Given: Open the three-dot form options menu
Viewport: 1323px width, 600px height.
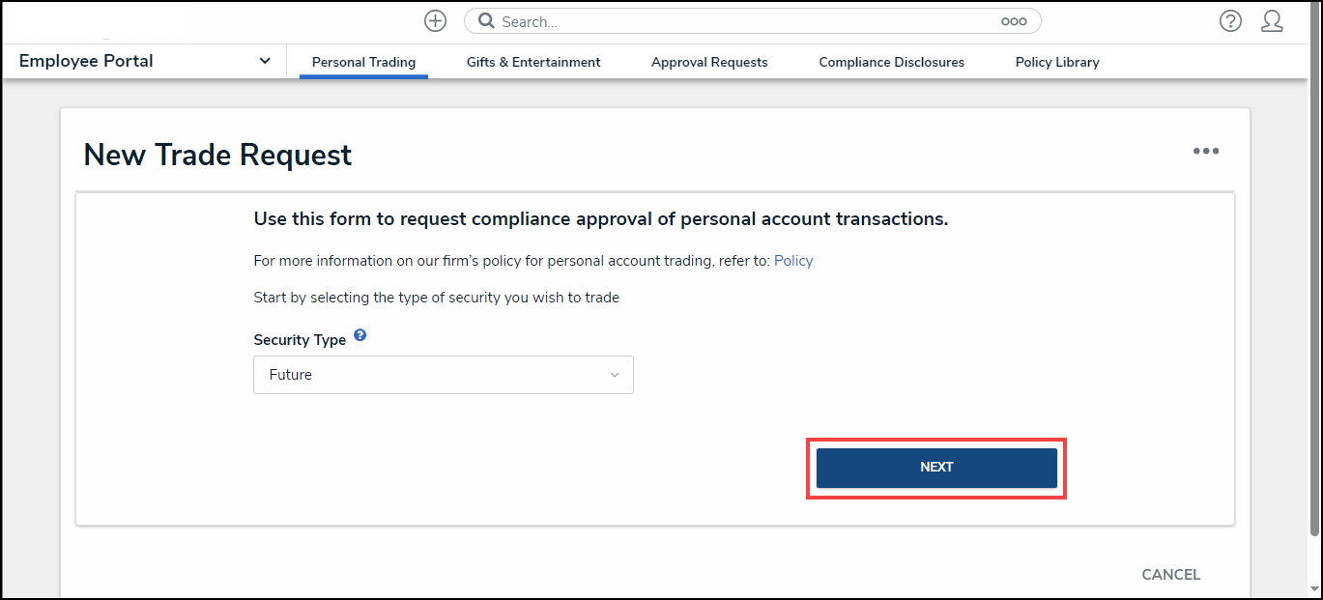Looking at the screenshot, I should [x=1205, y=151].
